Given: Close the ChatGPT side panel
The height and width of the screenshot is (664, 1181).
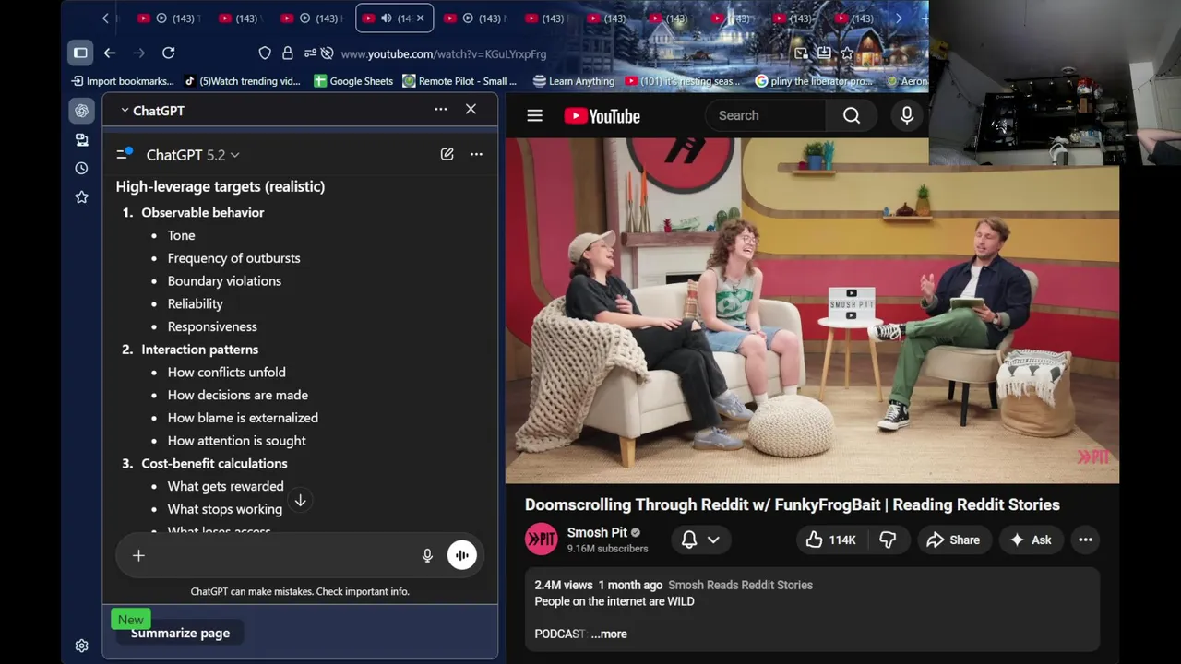Looking at the screenshot, I should pyautogui.click(x=471, y=109).
